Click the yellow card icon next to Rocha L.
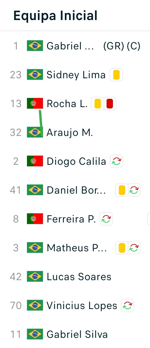The image size is (150, 348). [x=98, y=104]
